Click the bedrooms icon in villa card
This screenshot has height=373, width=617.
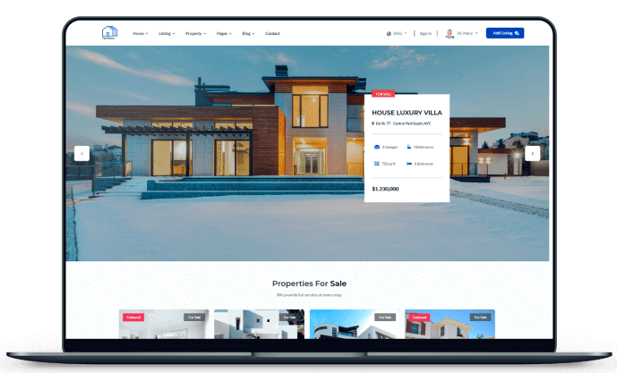pyautogui.click(x=408, y=164)
